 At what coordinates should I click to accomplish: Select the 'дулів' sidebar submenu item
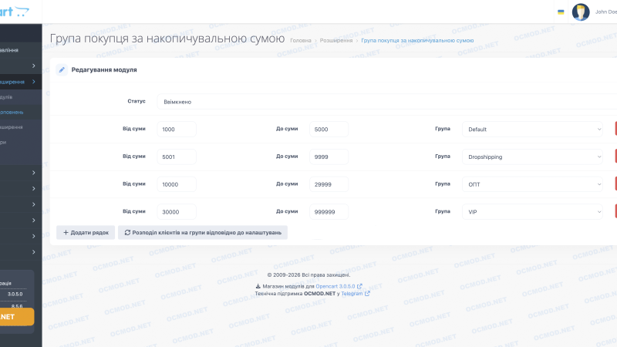pyautogui.click(x=6, y=97)
